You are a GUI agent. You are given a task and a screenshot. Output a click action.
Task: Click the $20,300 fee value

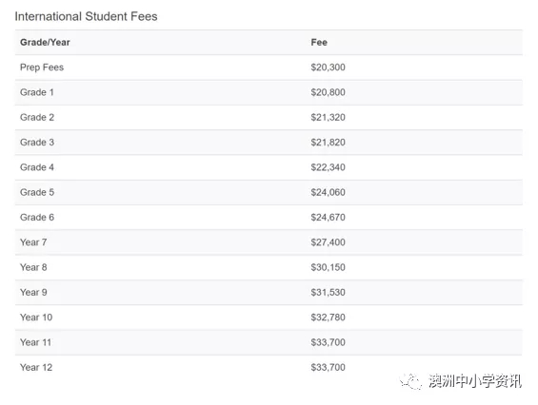328,67
